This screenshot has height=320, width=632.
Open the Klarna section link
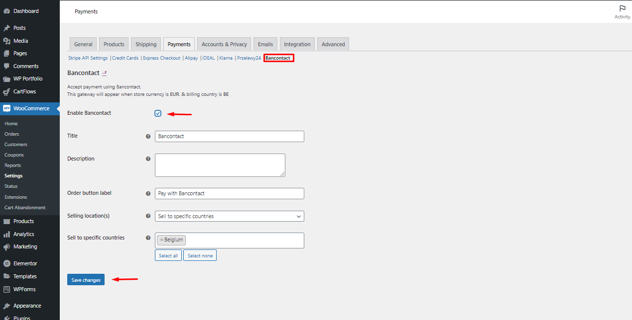[x=226, y=58]
